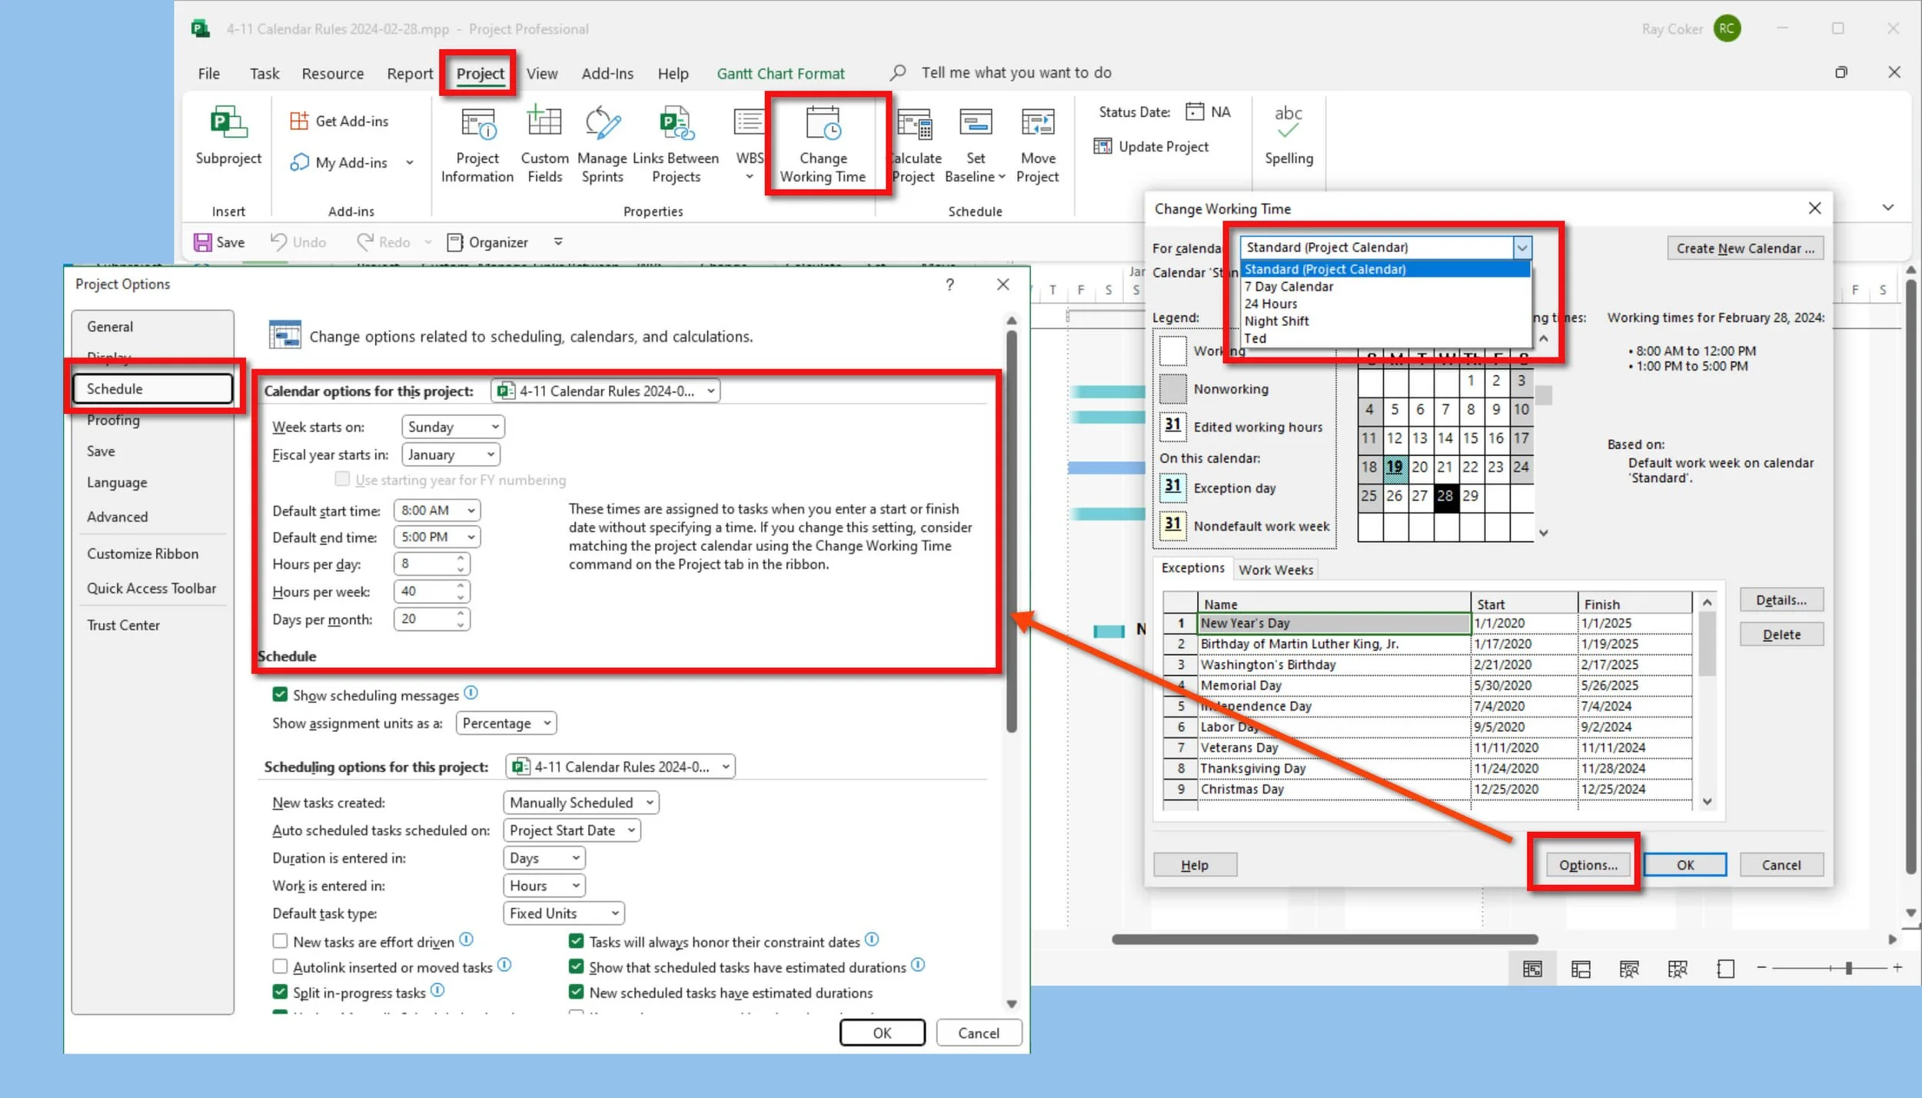Open My Add-ins menu
The height and width of the screenshot is (1098, 1922).
click(351, 163)
